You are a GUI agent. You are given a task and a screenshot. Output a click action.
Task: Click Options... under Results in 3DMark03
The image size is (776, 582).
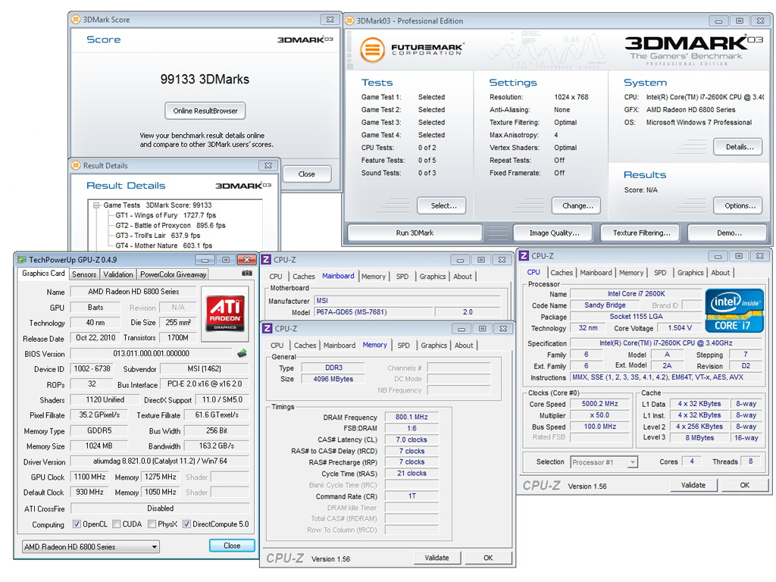[x=738, y=205]
